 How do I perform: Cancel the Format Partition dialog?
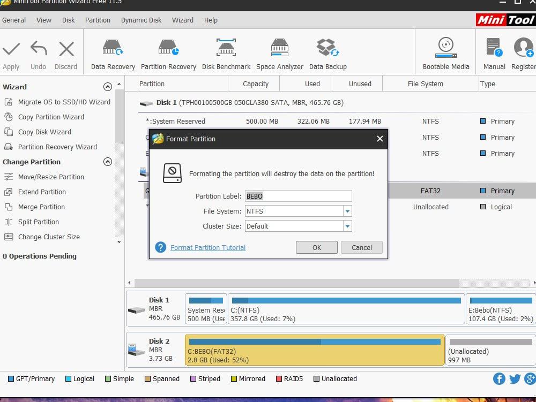click(362, 247)
